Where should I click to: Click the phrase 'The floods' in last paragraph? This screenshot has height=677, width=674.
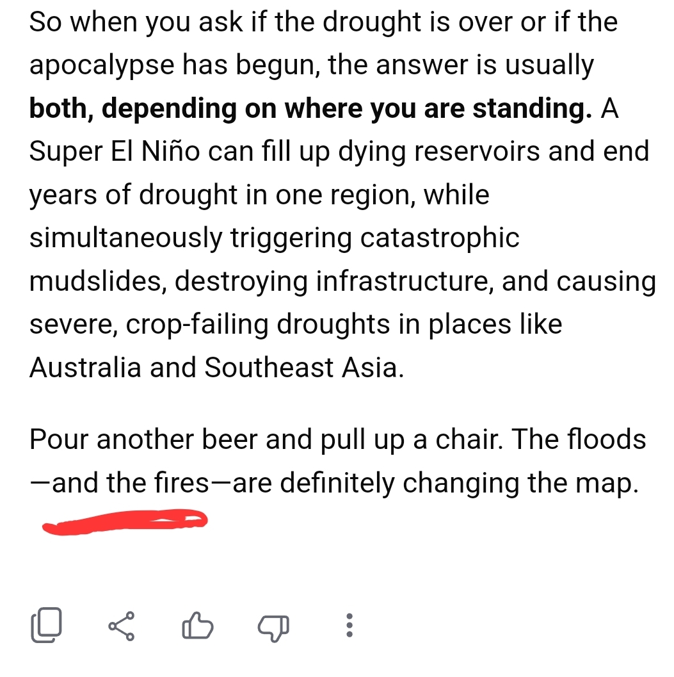(579, 439)
